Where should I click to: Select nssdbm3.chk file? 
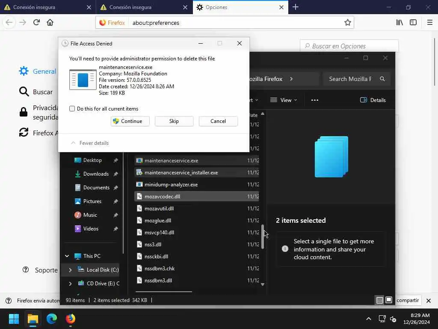(x=197, y=269)
